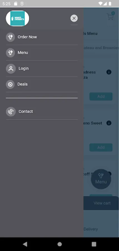Tap the Deals badge icon

[x=10, y=84]
